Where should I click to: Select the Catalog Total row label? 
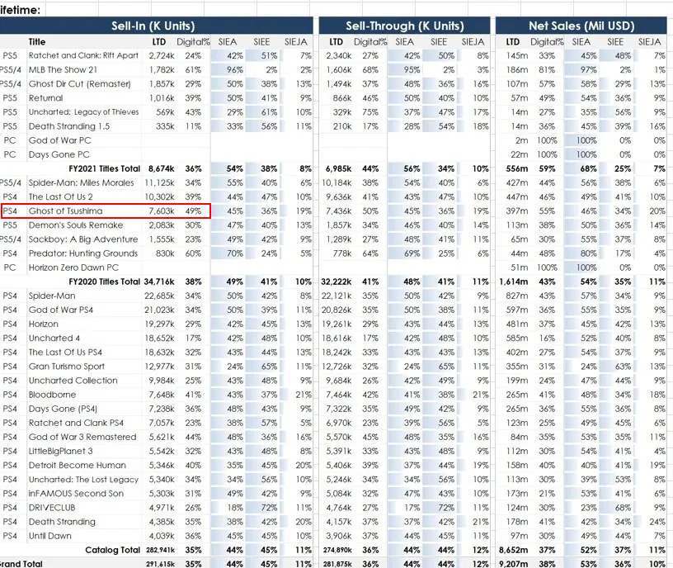(112, 549)
